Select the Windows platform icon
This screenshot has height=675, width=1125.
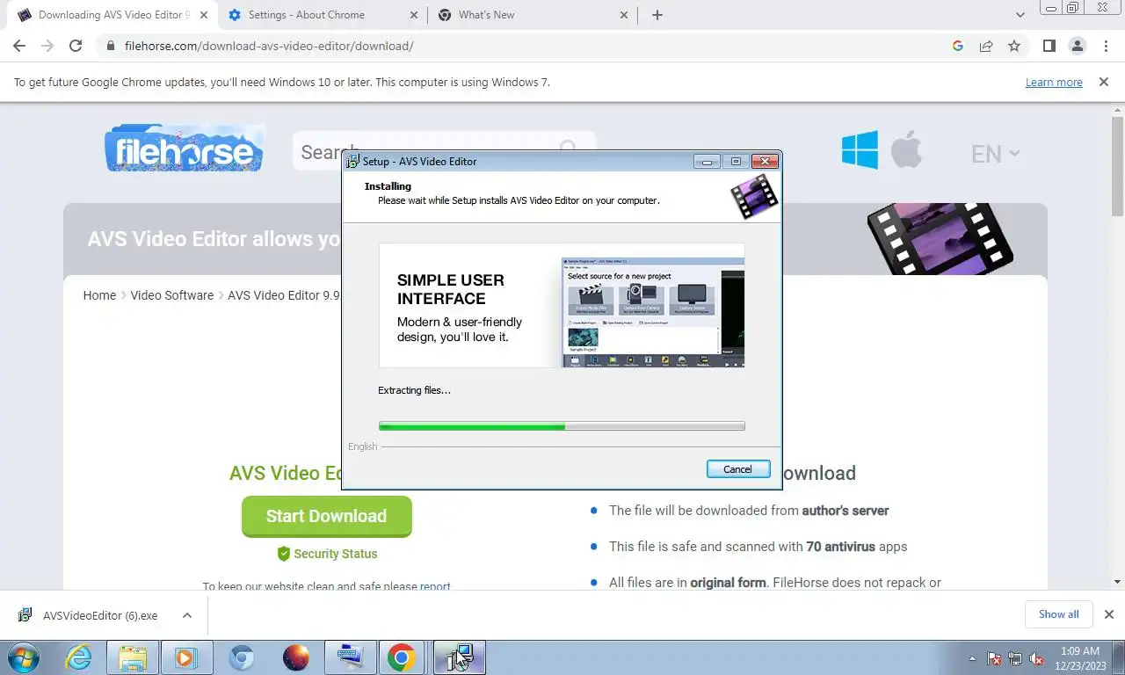coord(860,149)
